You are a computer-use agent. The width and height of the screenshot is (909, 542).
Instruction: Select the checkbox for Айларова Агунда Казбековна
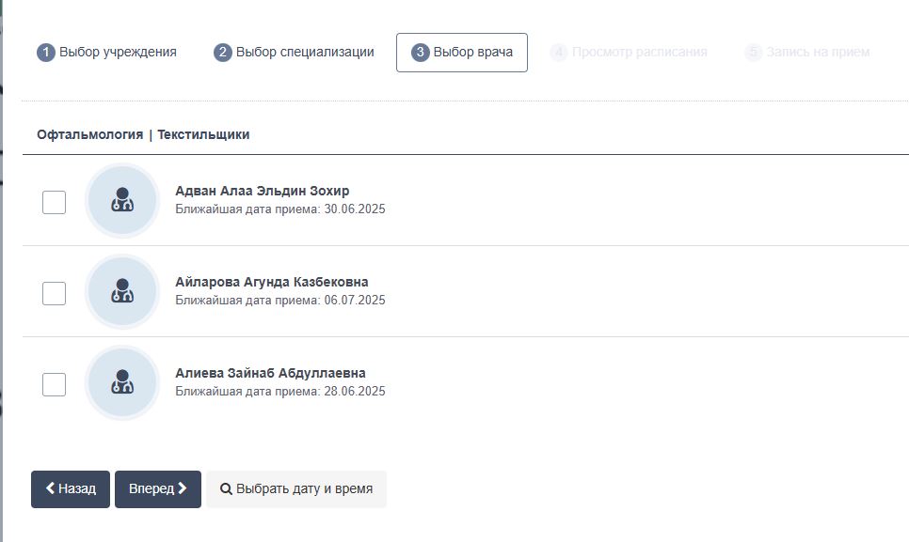[55, 293]
